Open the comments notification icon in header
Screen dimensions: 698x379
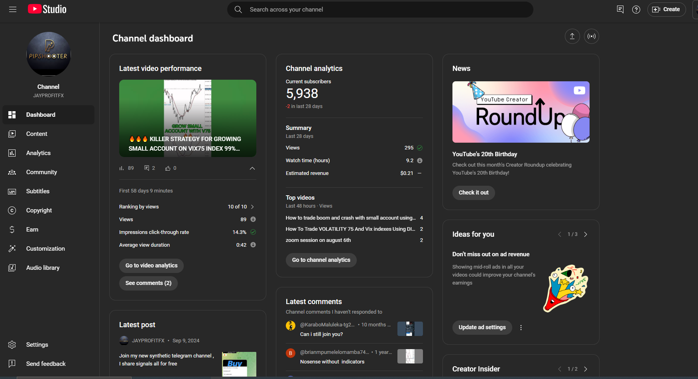point(620,9)
